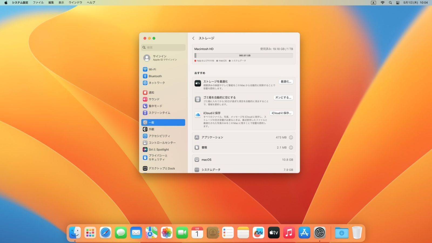The width and height of the screenshot is (432, 243).
Task: Open 外観 settings pane
Action: [x=163, y=129]
